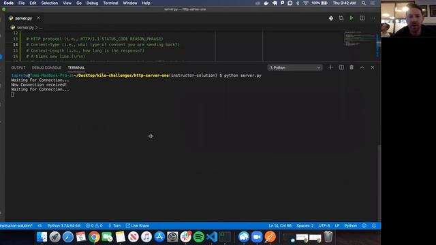Switch to the OUTPUT panel tab
436x245 pixels.
click(18, 67)
